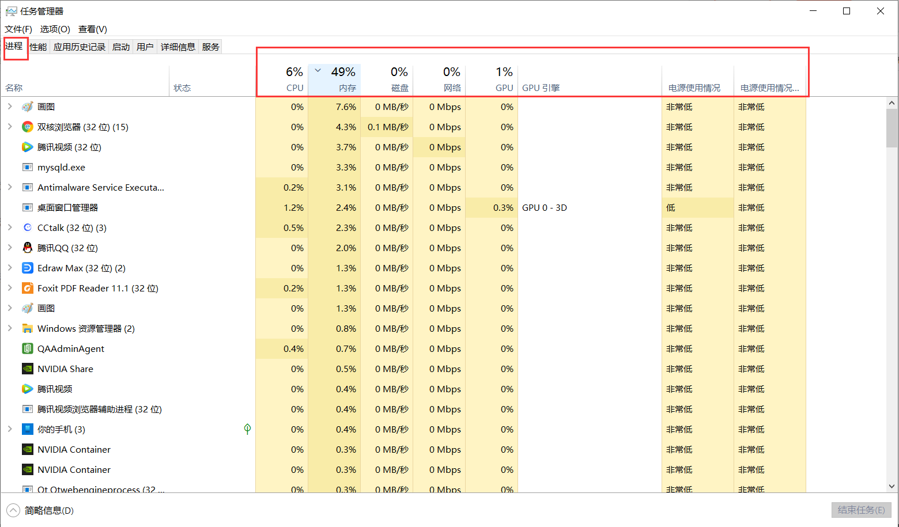Select the 进程 tab
Image resolution: width=899 pixels, height=527 pixels.
[x=14, y=46]
